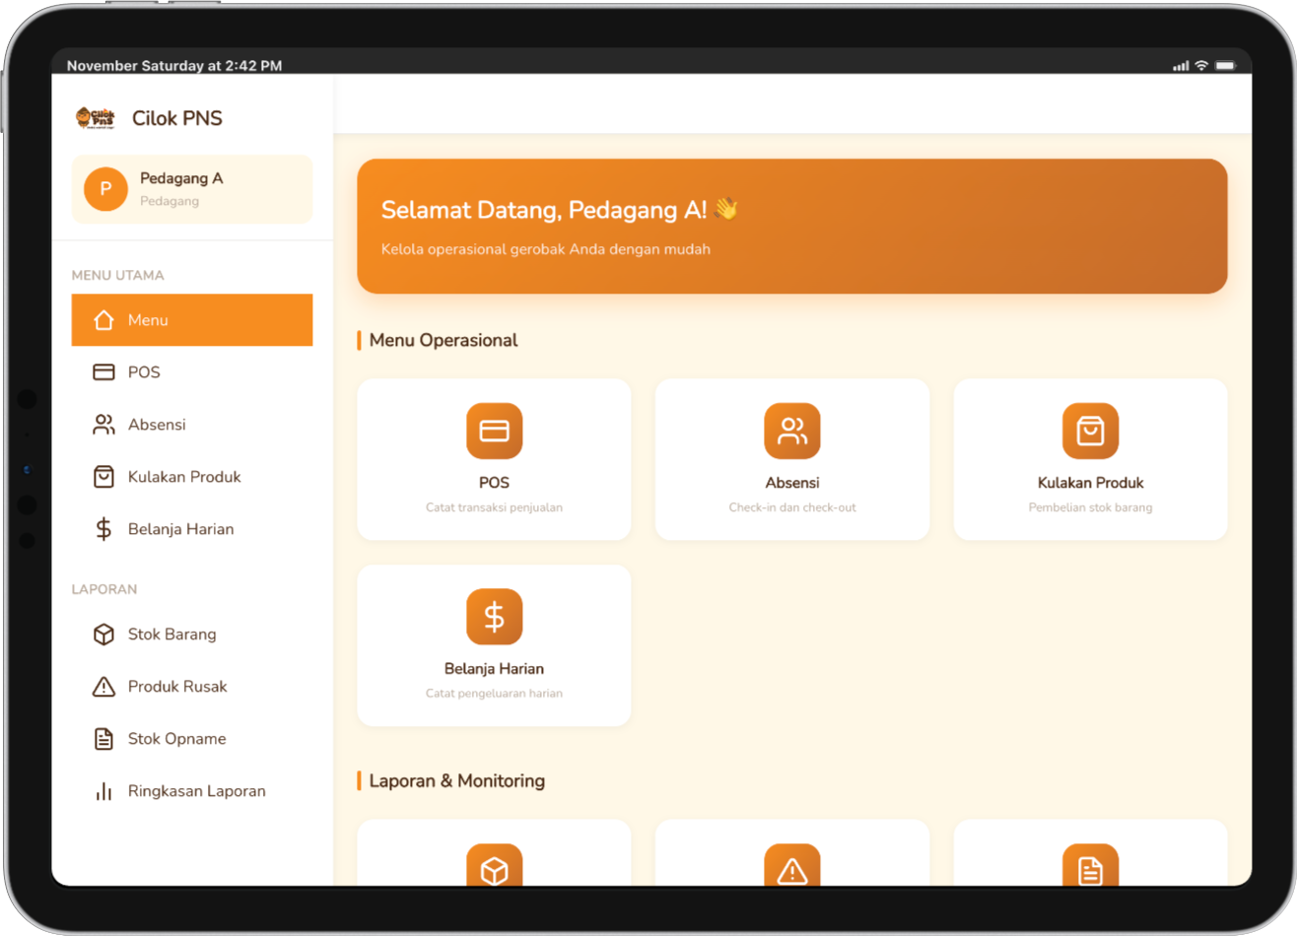1297x936 pixels.
Task: Click the Belanja Harian dollar tile icon
Action: point(494,617)
